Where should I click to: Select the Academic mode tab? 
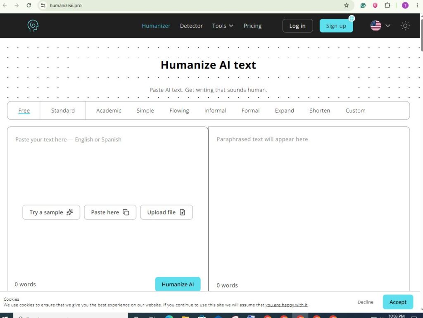(x=109, y=111)
